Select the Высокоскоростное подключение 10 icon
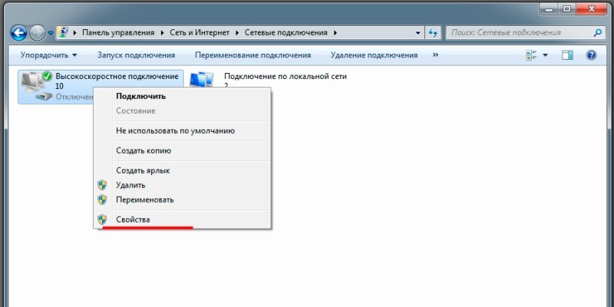614x307 pixels. [x=34, y=85]
